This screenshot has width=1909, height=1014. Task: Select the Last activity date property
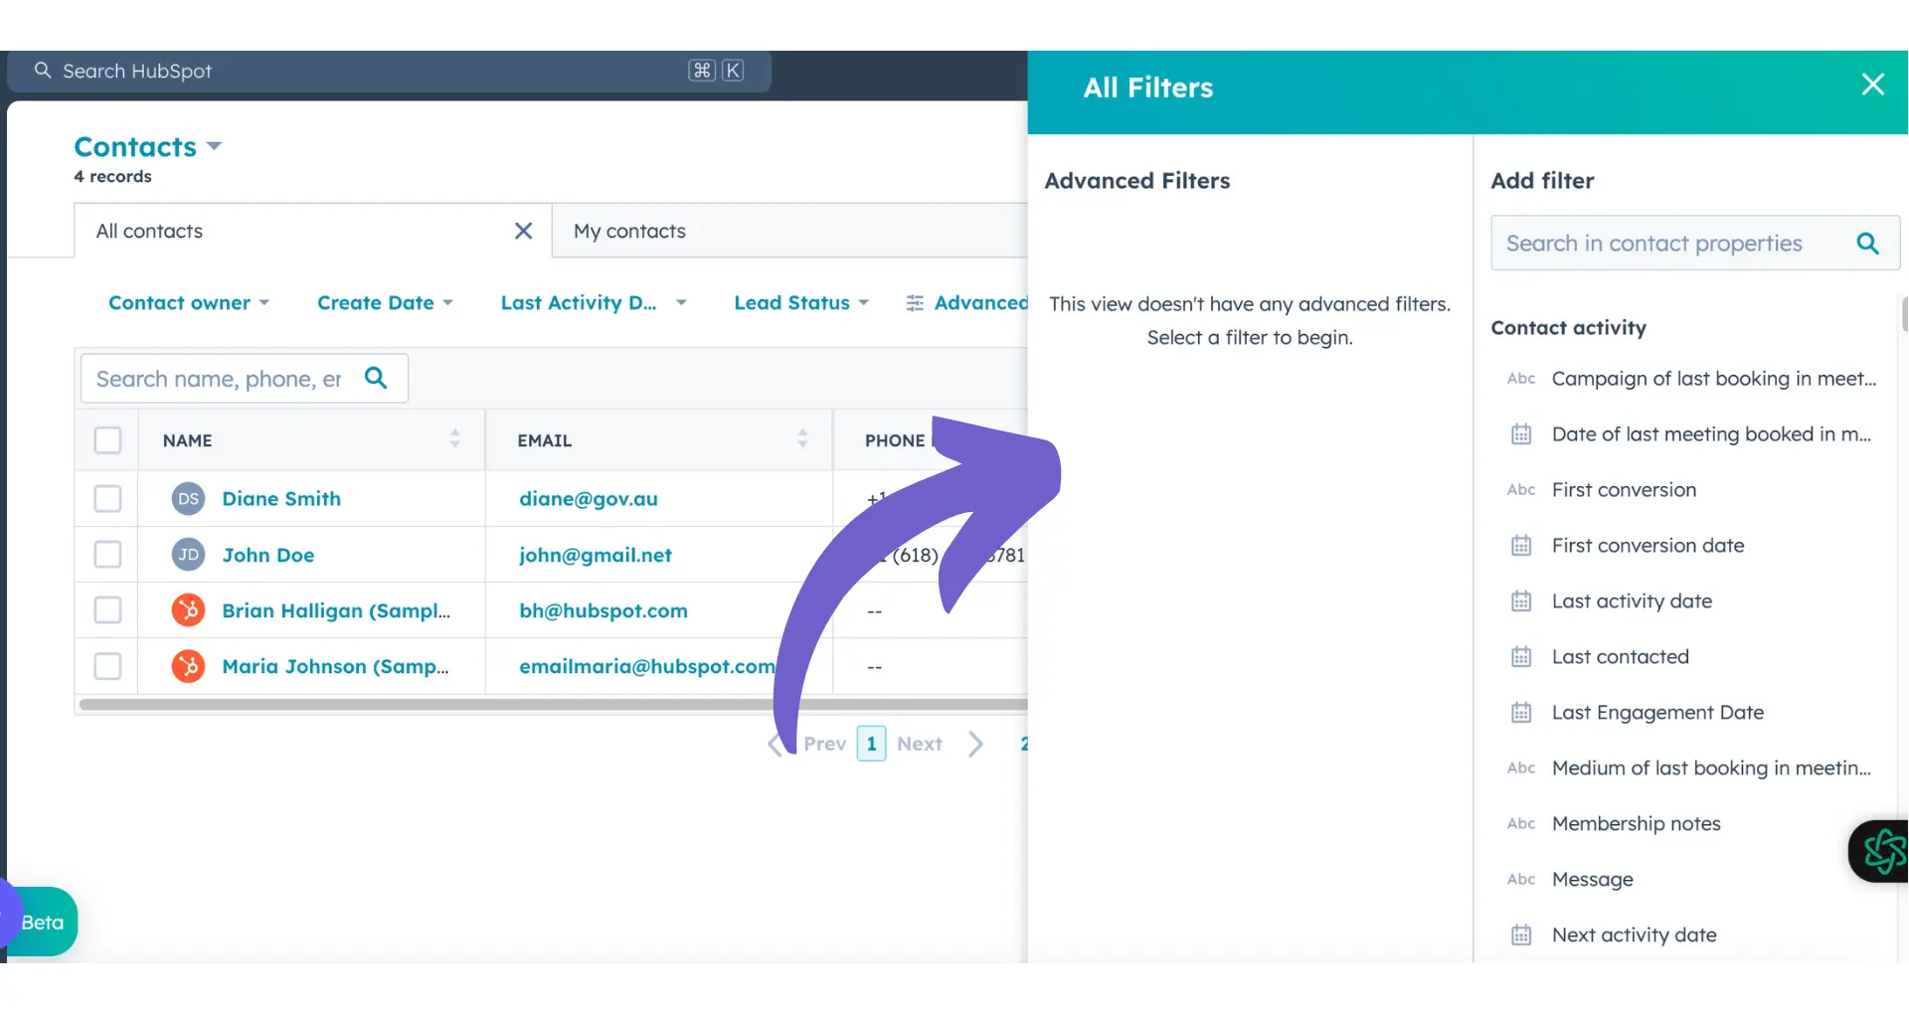coord(1632,601)
